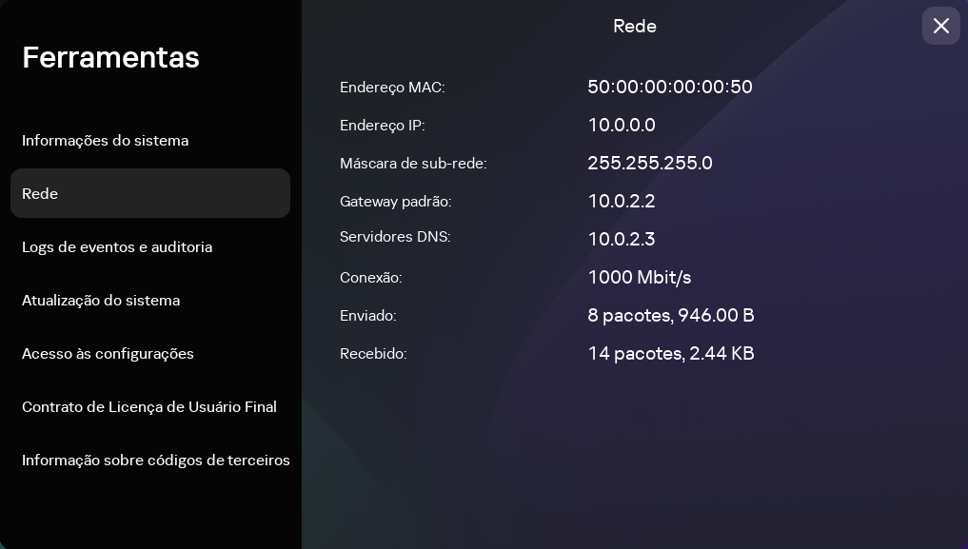The width and height of the screenshot is (968, 549).
Task: Close the Rede panel with the X icon
Action: click(940, 26)
